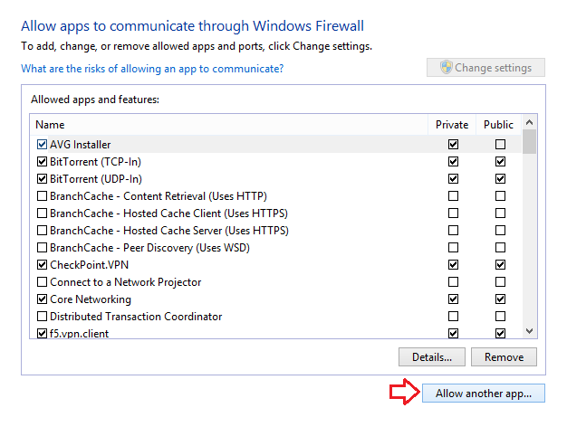The image size is (567, 427).
Task: Enable Distributed Transaction Coordinator checkbox
Action: 42,317
